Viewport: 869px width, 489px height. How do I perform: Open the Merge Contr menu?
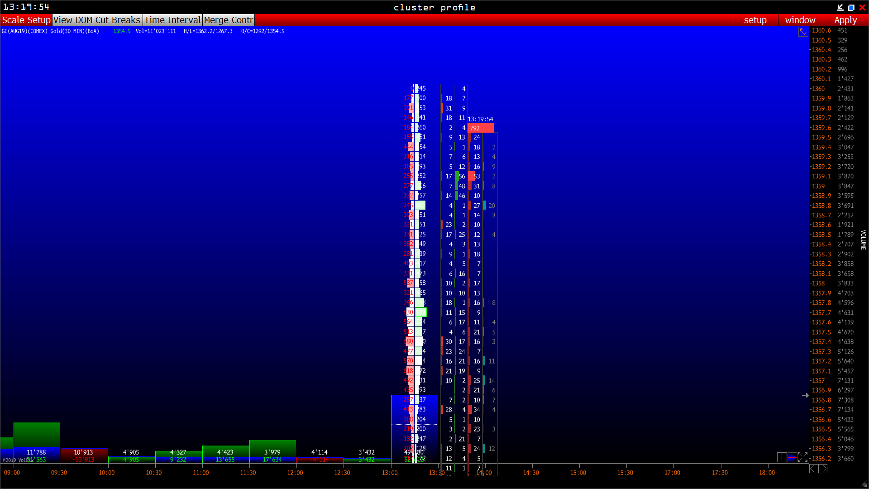[x=228, y=20]
